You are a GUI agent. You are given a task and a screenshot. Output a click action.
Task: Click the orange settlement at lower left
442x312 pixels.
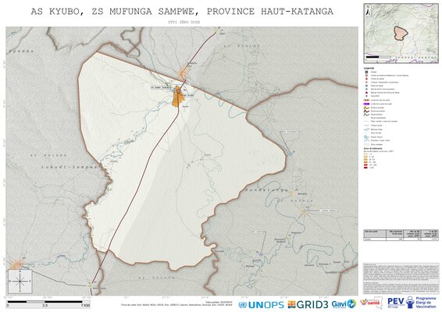pos(16,264)
